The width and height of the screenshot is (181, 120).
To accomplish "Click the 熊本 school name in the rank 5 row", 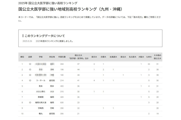I will point(41,86).
